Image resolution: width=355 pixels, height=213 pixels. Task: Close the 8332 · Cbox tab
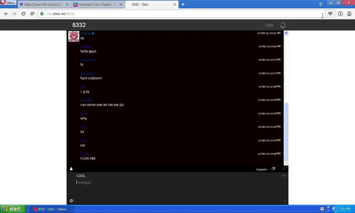(174, 4)
